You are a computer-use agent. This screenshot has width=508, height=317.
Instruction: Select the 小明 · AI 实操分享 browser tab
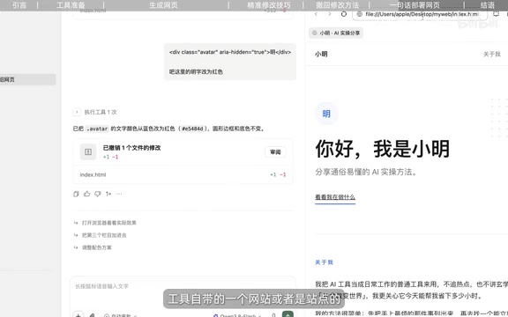pyautogui.click(x=336, y=33)
